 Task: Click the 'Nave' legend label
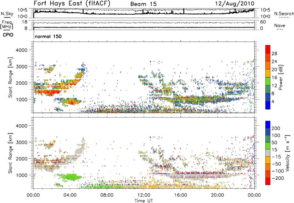click(x=280, y=25)
